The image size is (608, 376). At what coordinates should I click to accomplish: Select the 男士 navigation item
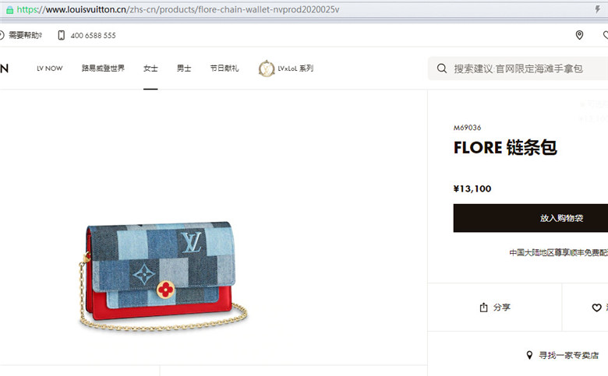click(x=184, y=69)
